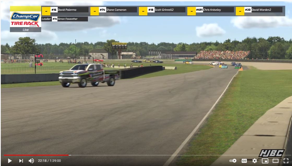Click yellow position box beside #691 Chris Kniseley
292x166 pixels.
(191, 11)
